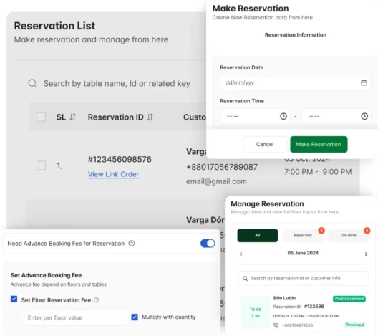Viewport: 378px width, 336px height.
Task: Go to previous date with left chevron
Action: tap(241, 254)
